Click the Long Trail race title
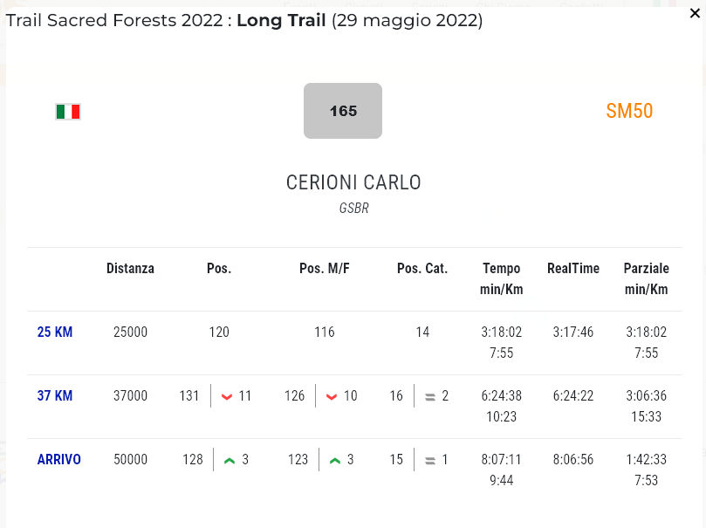 [x=281, y=19]
